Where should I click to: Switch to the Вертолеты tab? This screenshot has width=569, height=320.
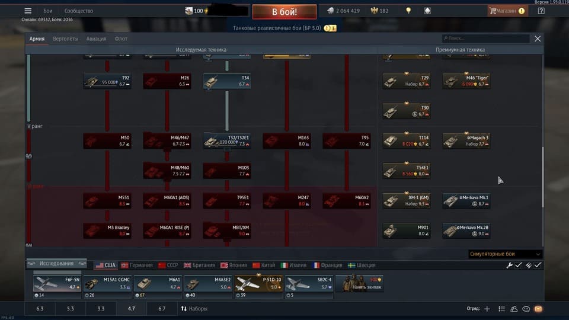[65, 39]
